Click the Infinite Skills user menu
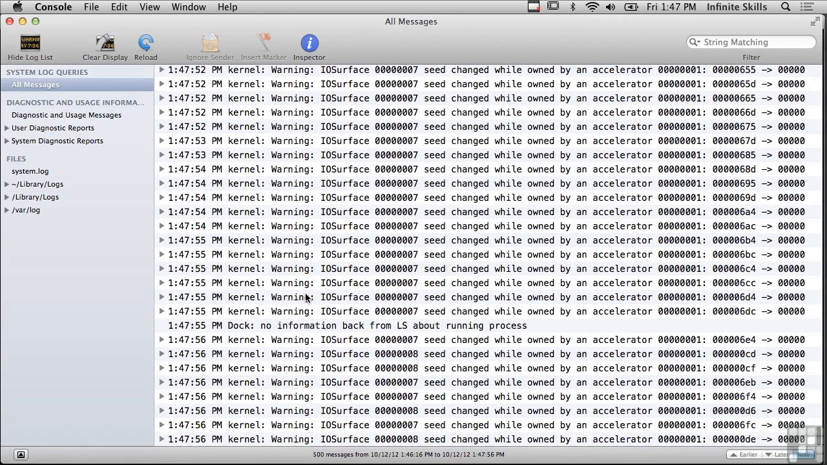Image resolution: width=827 pixels, height=465 pixels. click(x=737, y=7)
